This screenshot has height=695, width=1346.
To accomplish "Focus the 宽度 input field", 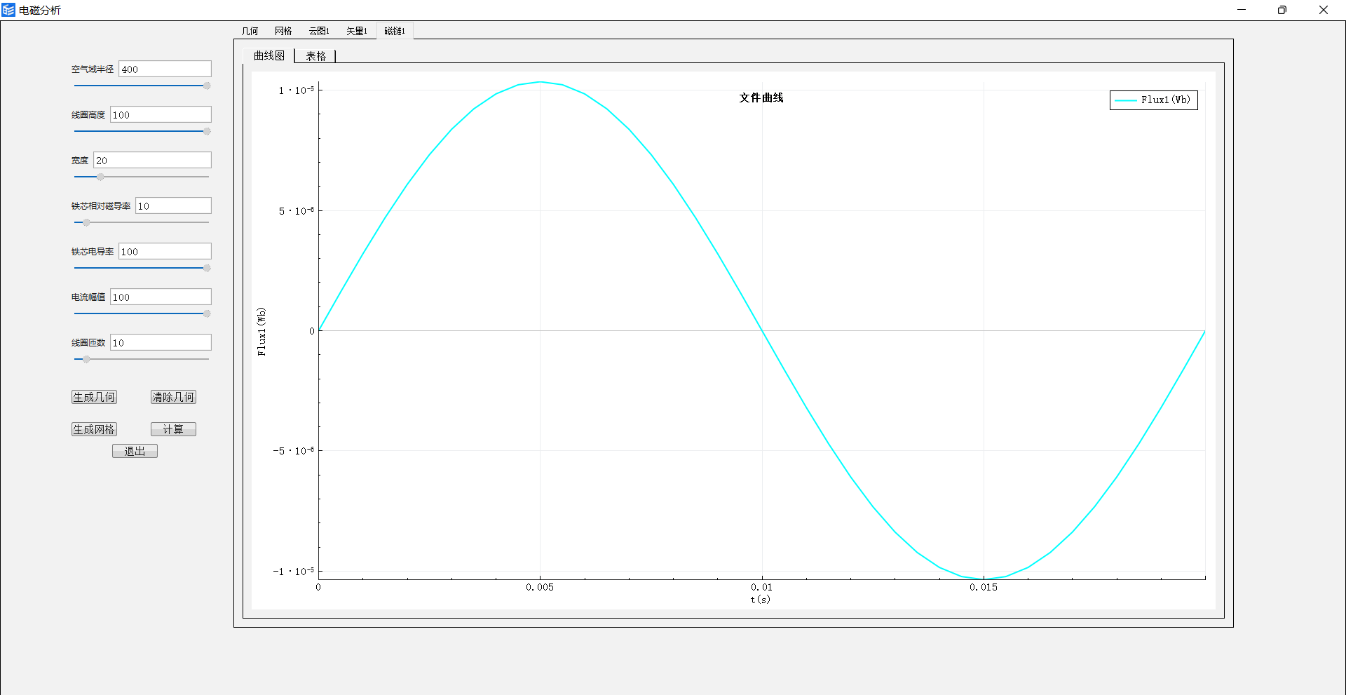I will point(152,160).
